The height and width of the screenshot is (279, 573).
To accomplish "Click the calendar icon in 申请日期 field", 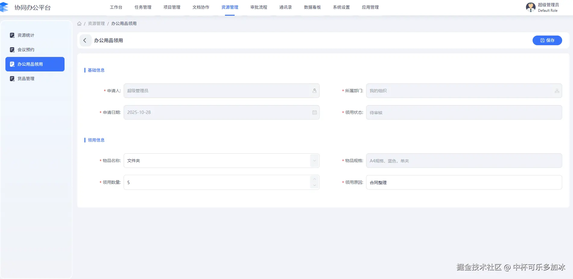I will (314, 112).
